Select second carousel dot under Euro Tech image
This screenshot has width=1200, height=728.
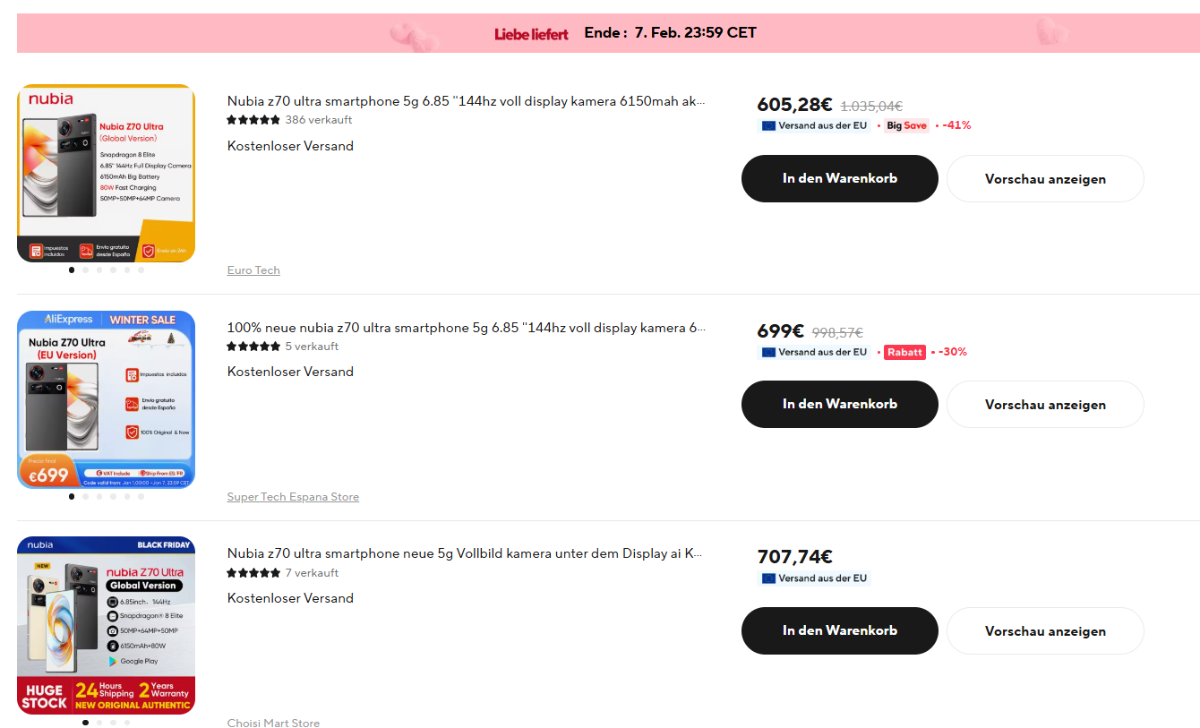pyautogui.click(x=85, y=270)
